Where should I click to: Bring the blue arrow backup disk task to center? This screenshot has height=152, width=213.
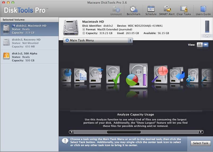tap(177, 75)
